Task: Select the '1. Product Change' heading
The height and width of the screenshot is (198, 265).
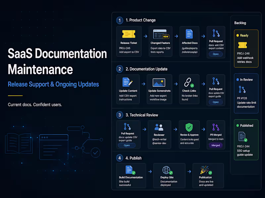Action: [140, 20]
